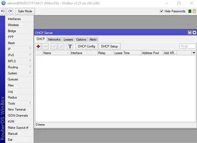Switch to the Leases tab
The height and width of the screenshot is (143, 197).
[68, 40]
